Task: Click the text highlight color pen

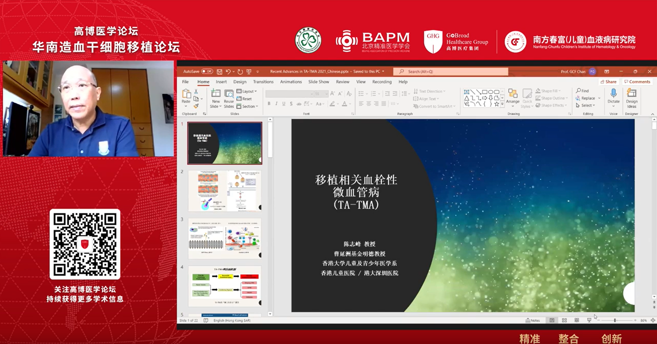Action: [x=332, y=104]
